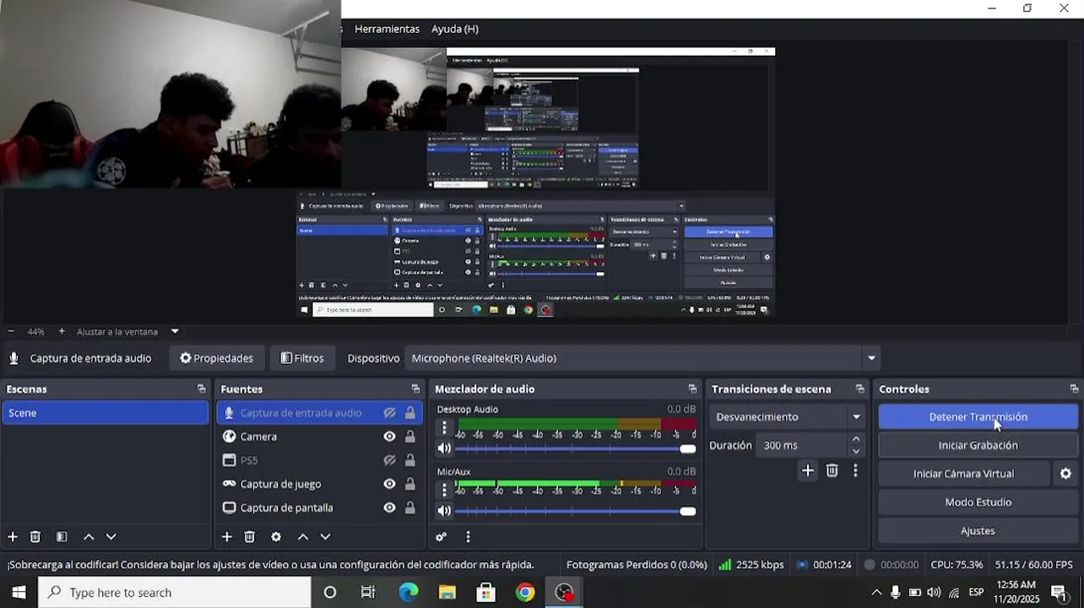The height and width of the screenshot is (608, 1084).
Task: Show Captura de entrada audio source
Action: click(x=389, y=413)
